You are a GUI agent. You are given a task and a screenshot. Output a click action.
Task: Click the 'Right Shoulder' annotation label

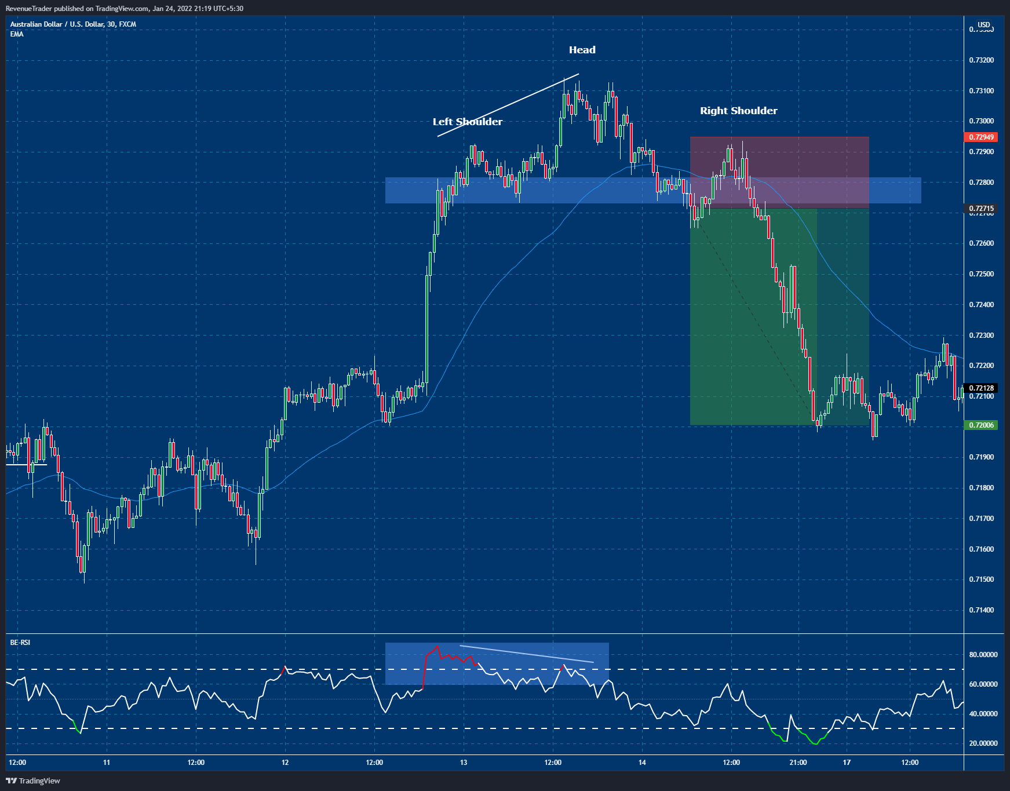click(x=739, y=111)
